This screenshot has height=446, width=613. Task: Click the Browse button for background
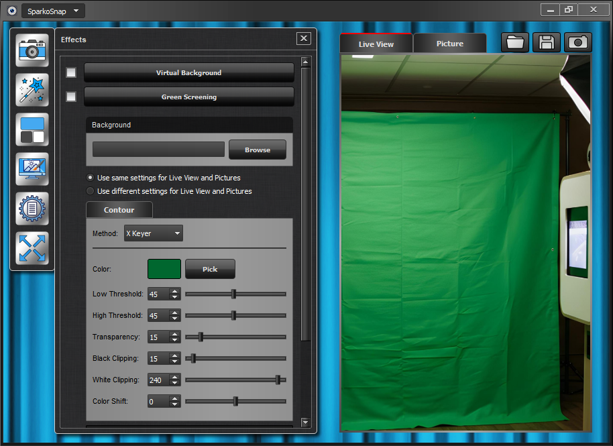point(257,150)
